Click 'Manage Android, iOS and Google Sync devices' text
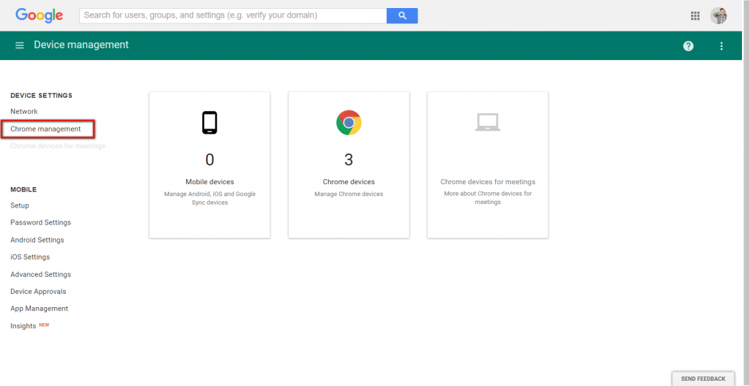This screenshot has width=750, height=386. [x=209, y=198]
